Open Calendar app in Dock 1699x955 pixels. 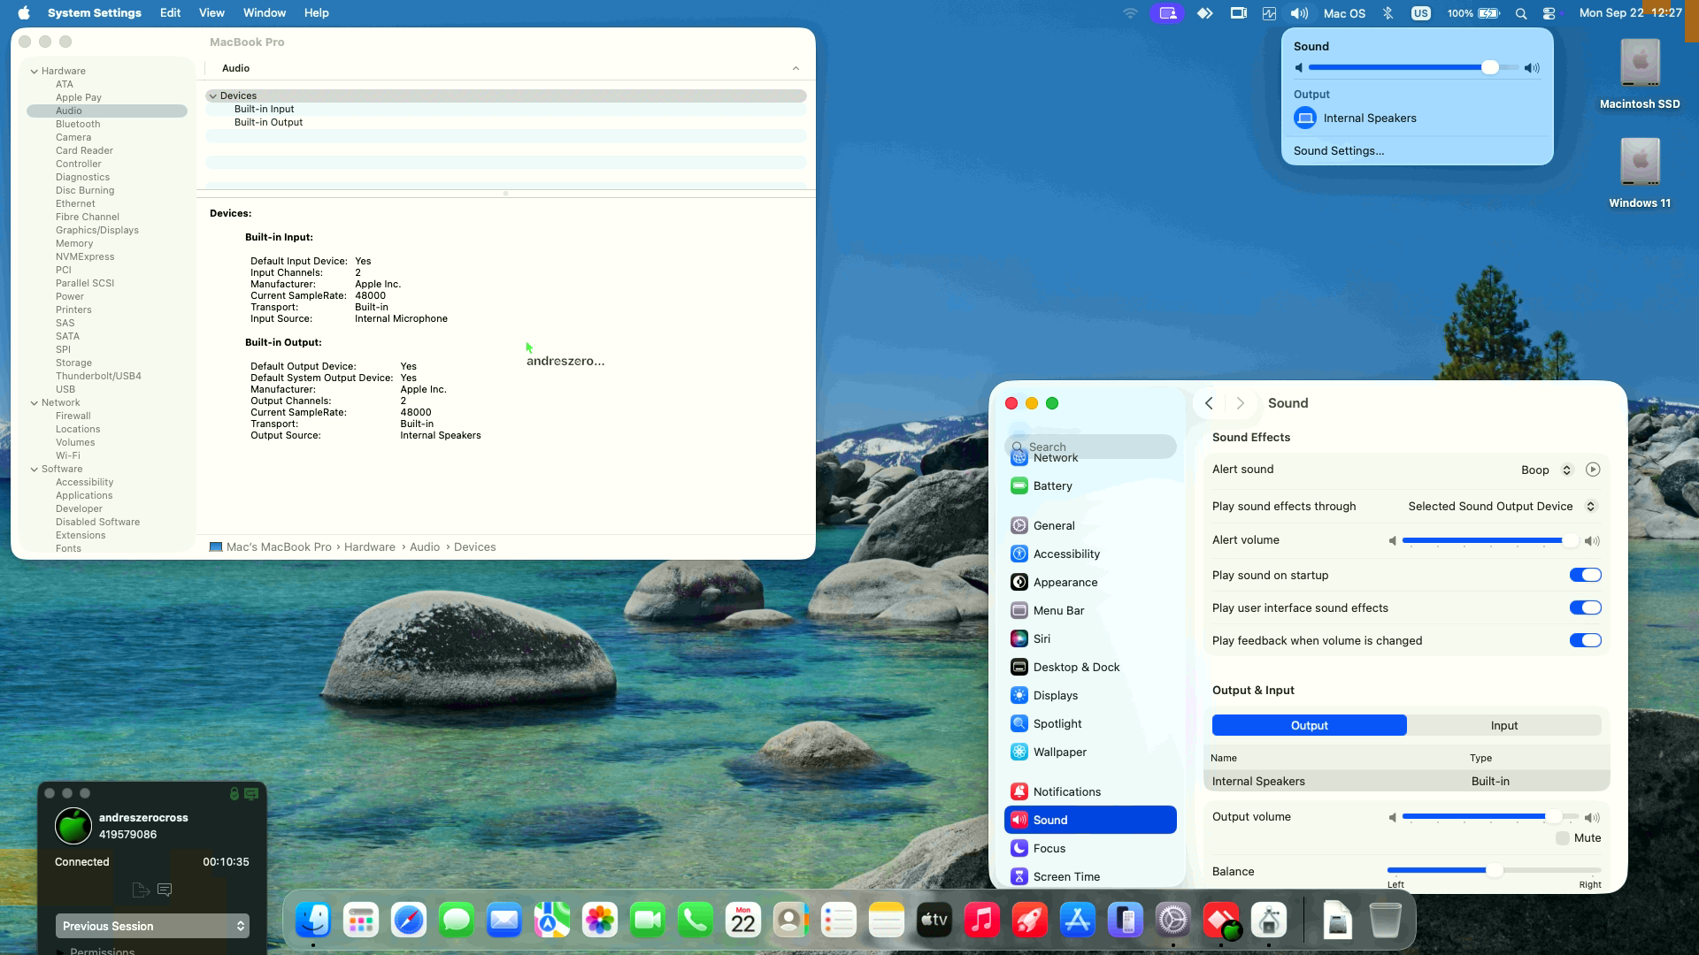click(743, 921)
